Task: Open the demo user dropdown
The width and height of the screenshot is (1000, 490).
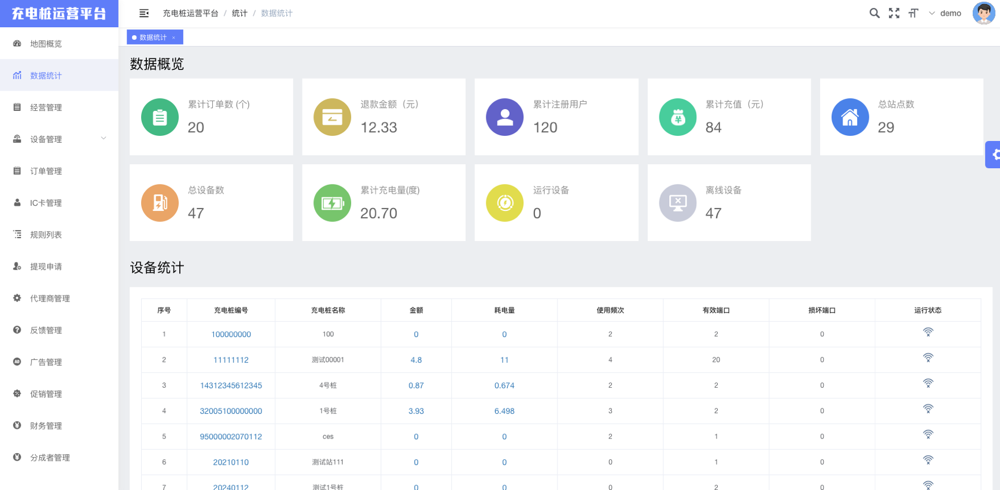Action: pos(945,13)
